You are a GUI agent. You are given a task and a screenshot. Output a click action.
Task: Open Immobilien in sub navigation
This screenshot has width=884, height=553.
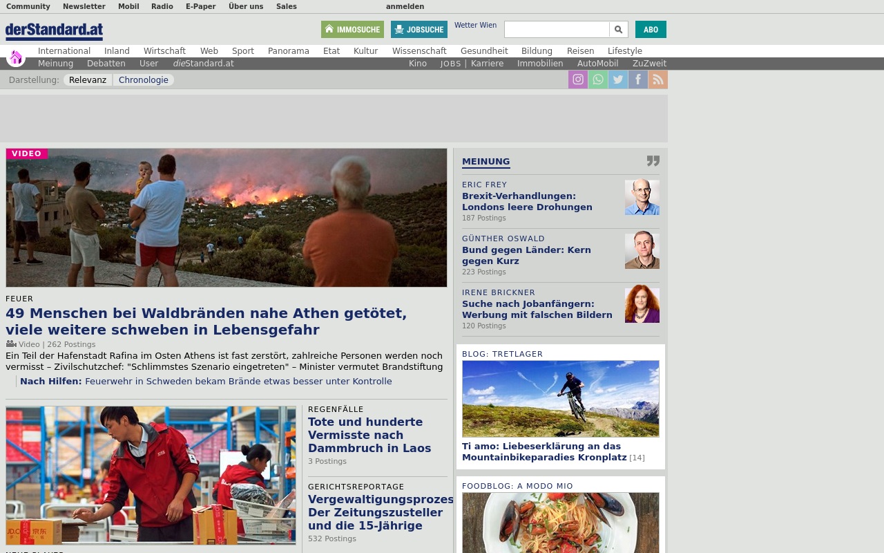pyautogui.click(x=540, y=64)
